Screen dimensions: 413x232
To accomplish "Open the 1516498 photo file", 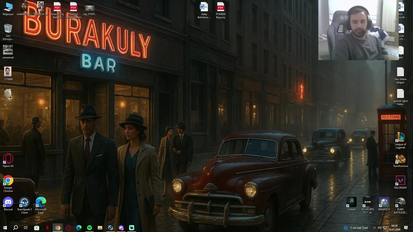I will (8, 73).
